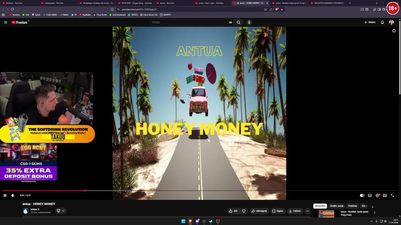Viewport: 401px width, 225px height.
Task: Open more actions ellipsis below the video
Action: pyautogui.click(x=307, y=211)
